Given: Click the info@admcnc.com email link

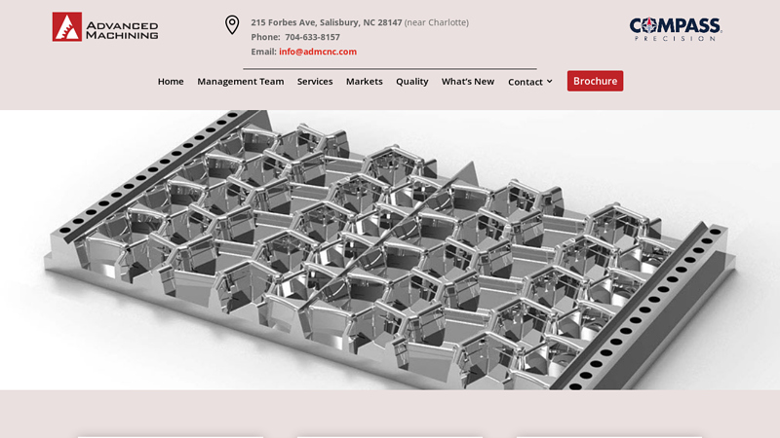Looking at the screenshot, I should click(318, 52).
